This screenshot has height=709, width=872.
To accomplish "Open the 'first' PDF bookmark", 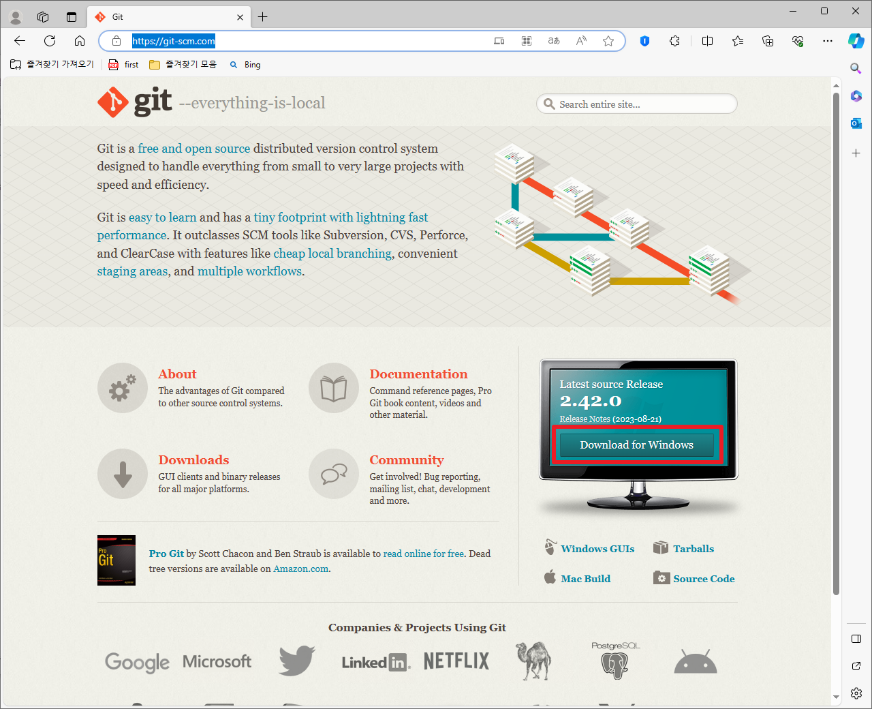I will coord(123,65).
